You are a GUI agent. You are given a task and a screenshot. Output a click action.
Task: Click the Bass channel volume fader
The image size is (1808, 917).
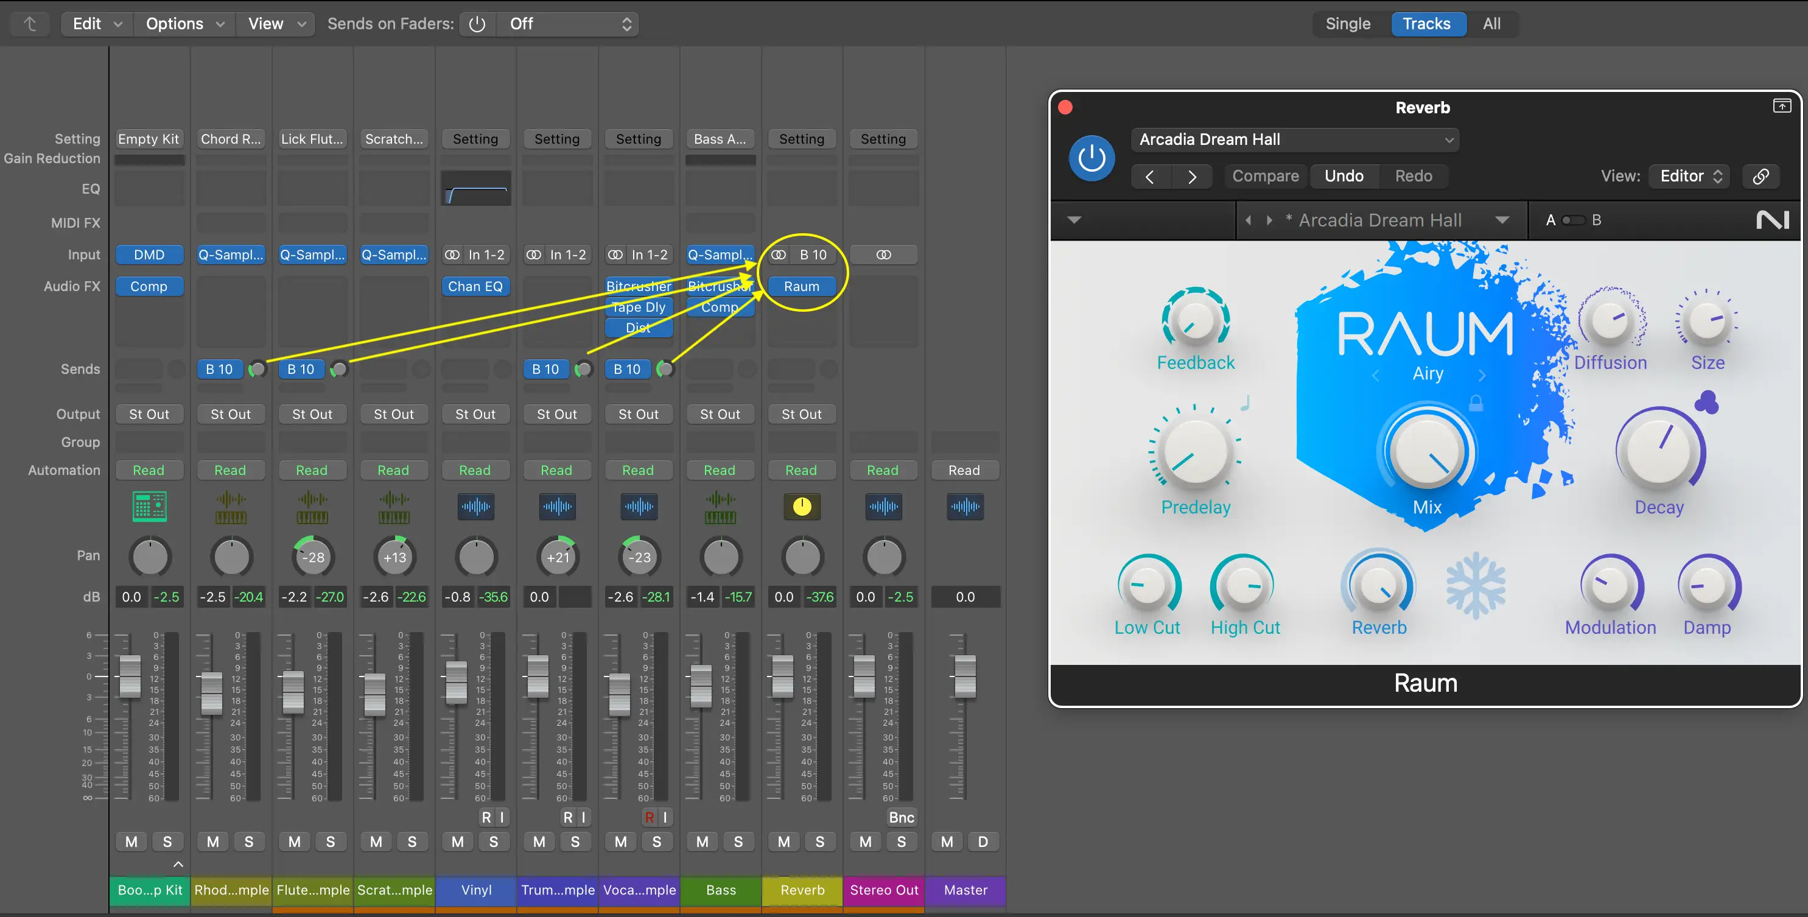701,686
